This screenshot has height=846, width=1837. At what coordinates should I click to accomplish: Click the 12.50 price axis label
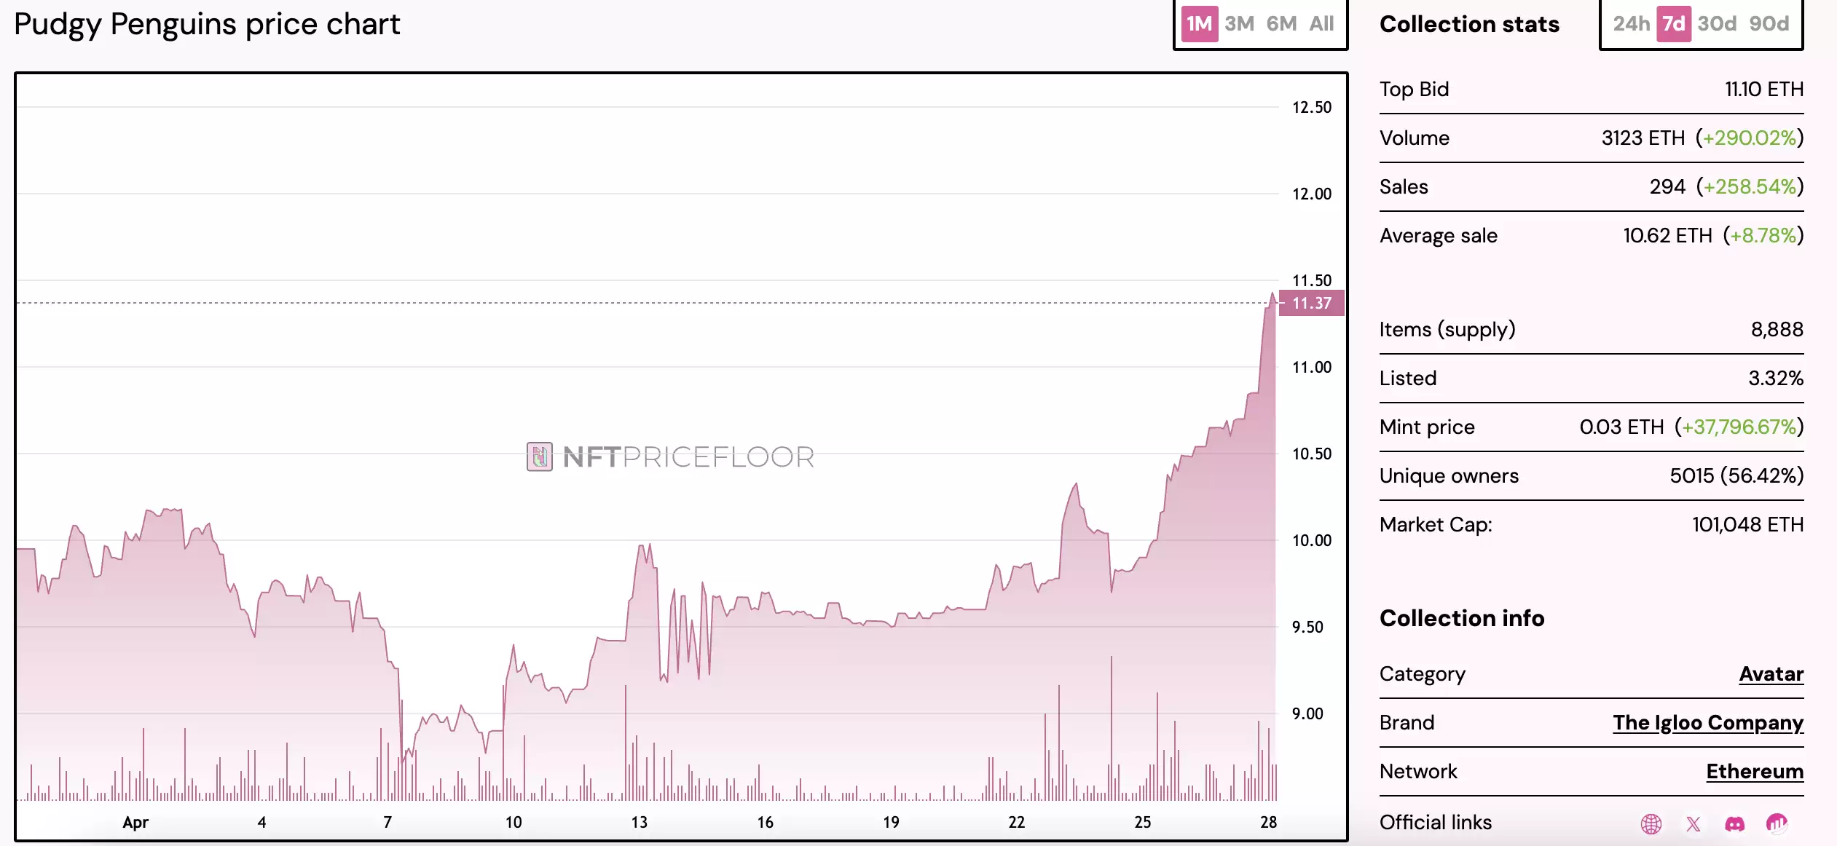pyautogui.click(x=1311, y=108)
